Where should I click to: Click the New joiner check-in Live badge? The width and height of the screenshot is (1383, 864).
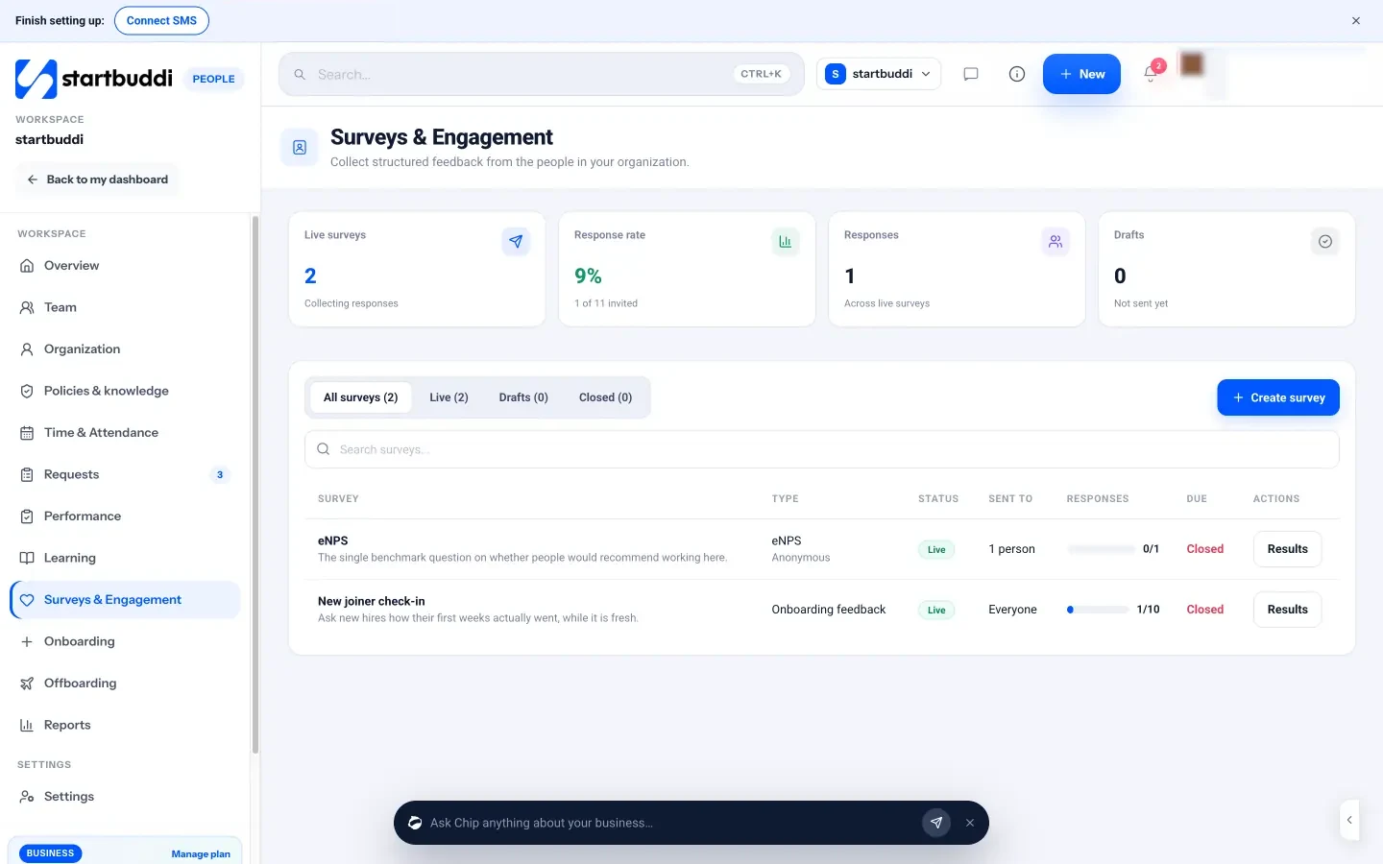[x=936, y=610]
